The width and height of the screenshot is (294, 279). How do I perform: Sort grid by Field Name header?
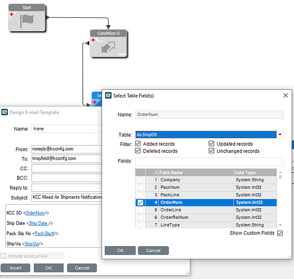pyautogui.click(x=196, y=172)
